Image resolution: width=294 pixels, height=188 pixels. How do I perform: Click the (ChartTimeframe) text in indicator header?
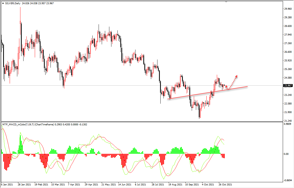click(44, 124)
